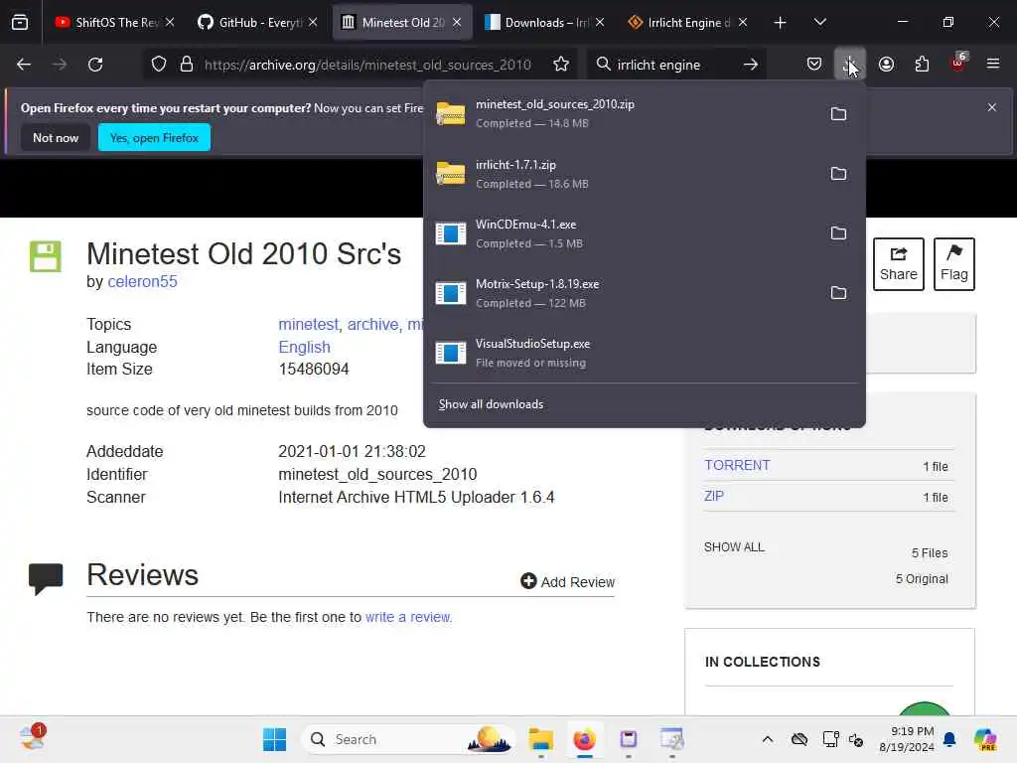The width and height of the screenshot is (1017, 763).
Task: Open the minetest topic link
Action: [x=308, y=325]
